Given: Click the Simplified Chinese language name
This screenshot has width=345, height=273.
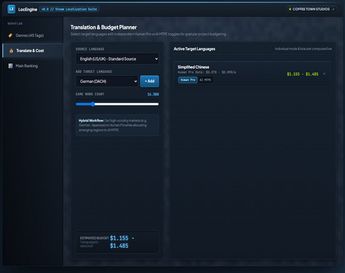Looking at the screenshot, I should (193, 67).
